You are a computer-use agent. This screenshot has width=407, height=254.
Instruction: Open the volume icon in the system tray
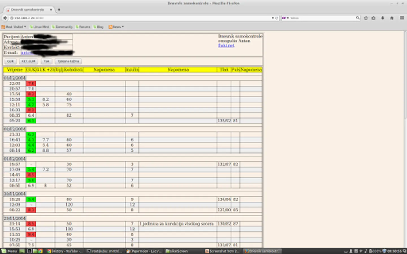[366, 251]
